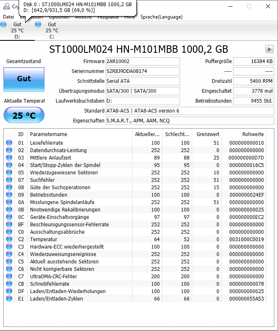This screenshot has width=278, height=331.
Task: Open the Datei menu
Action: coord(8,17)
